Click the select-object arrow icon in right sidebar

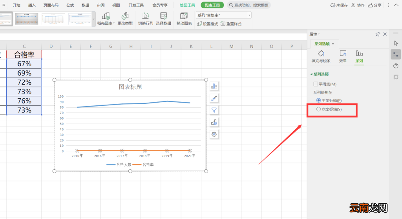pos(396,43)
